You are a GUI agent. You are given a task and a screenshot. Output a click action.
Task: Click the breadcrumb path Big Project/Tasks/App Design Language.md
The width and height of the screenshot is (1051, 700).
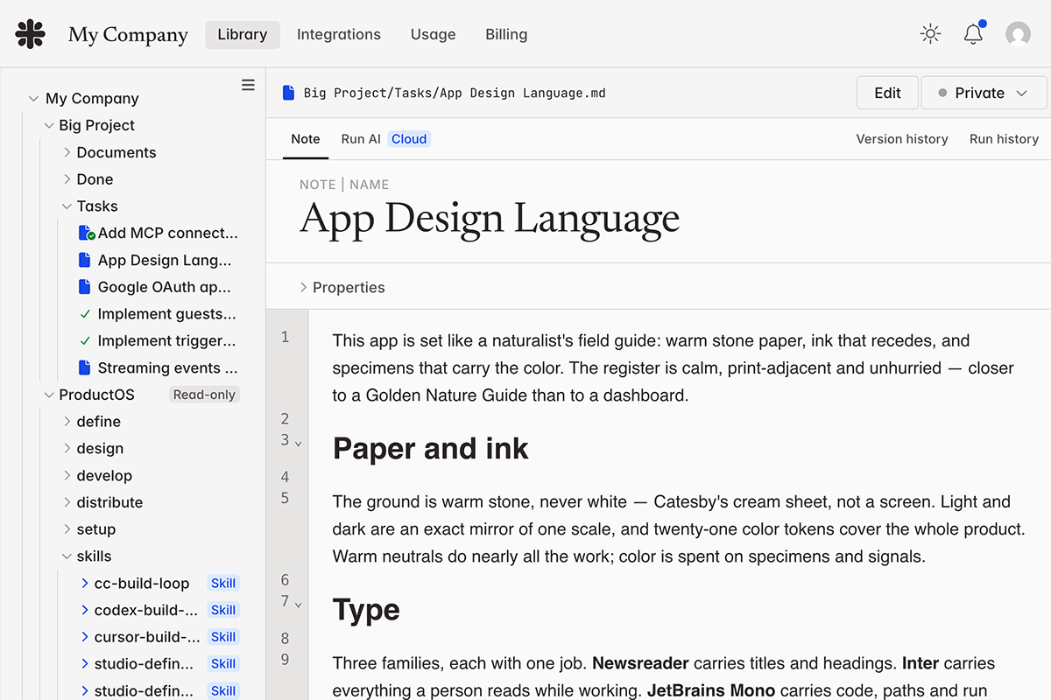click(455, 93)
